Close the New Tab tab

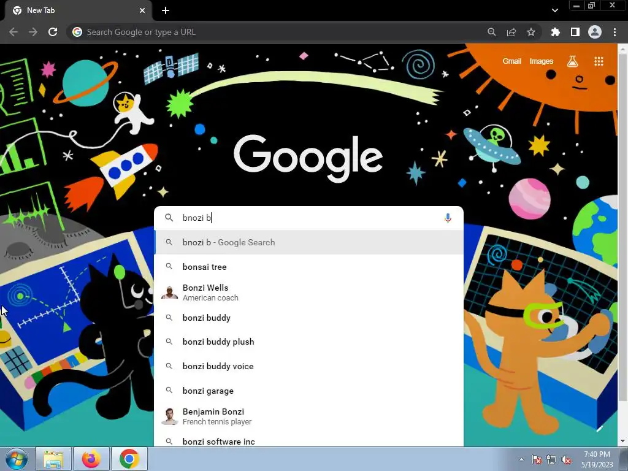point(142,10)
